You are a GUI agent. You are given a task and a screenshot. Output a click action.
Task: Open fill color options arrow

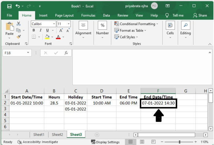52,37
